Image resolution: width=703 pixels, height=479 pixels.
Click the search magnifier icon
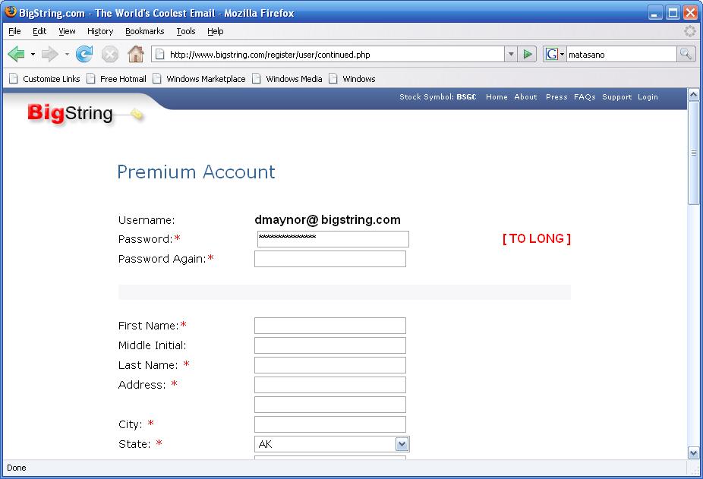pos(686,54)
